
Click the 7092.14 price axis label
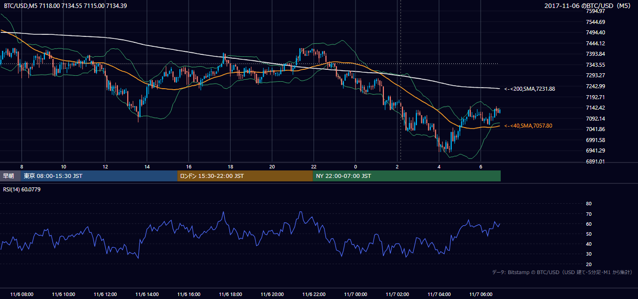click(x=595, y=119)
